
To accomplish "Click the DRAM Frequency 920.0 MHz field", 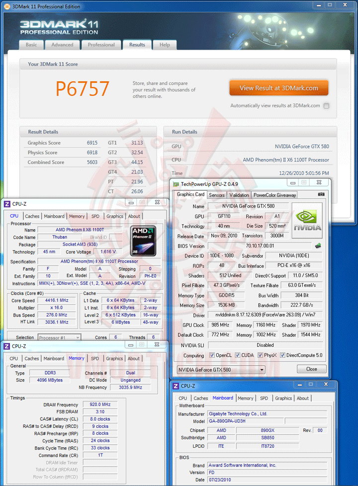I will [x=100, y=405].
